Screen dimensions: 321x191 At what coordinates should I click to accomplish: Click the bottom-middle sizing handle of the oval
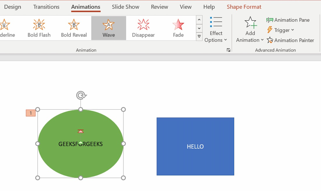pos(81,178)
